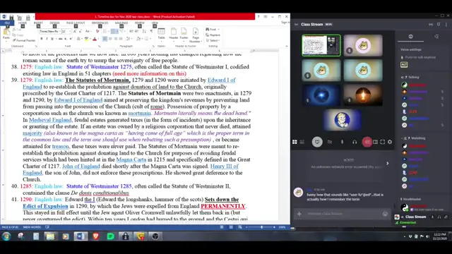Viewport: 452px width, 254px height.
Task: Toggle Show/Hide paragraph marks
Action: click(151, 31)
